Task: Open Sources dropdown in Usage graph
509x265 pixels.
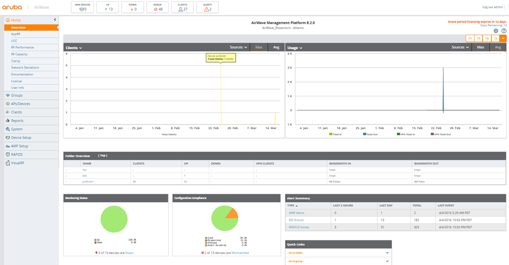Action: pyautogui.click(x=460, y=47)
